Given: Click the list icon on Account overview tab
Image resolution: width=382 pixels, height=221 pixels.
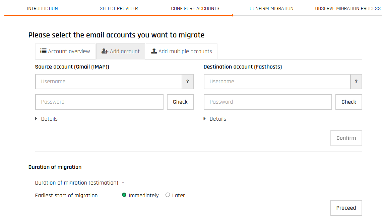Looking at the screenshot, I should click(43, 51).
